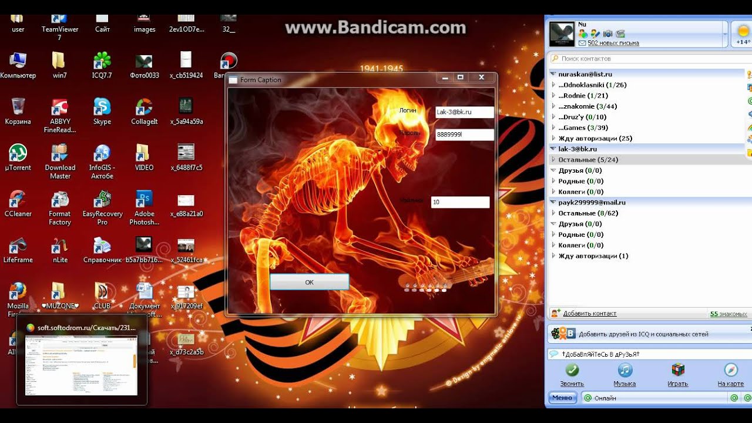Open the Онлайн status dropdown
Viewport: 752px width, 423px height.
point(653,398)
